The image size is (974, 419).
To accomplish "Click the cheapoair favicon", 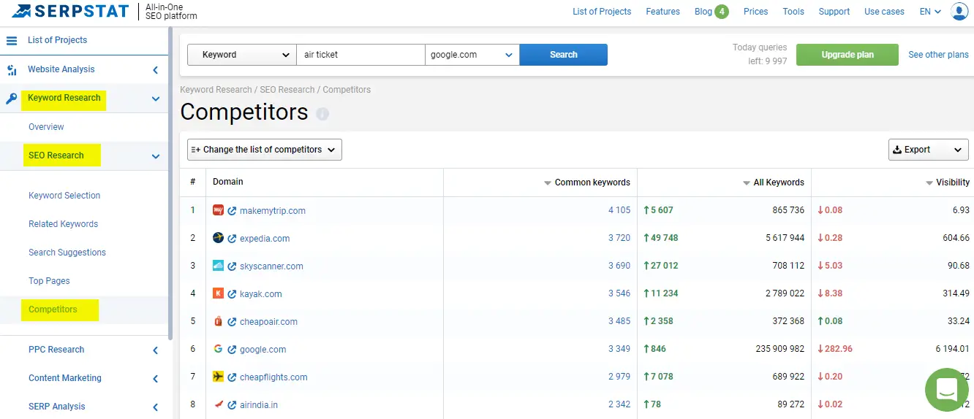I will click(218, 321).
